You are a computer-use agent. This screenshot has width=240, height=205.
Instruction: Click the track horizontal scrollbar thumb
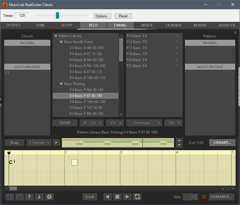(x=13, y=189)
